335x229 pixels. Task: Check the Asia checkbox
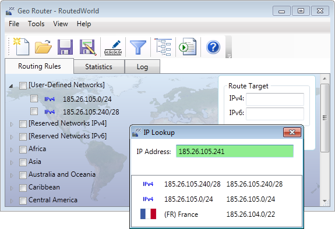(23, 162)
